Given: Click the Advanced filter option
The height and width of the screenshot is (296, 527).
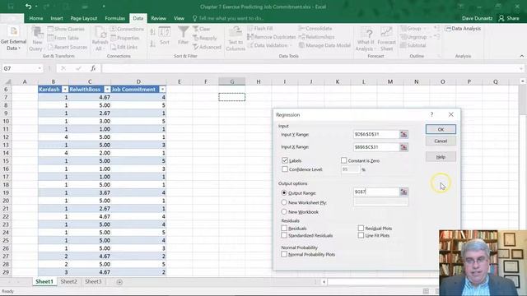Looking at the screenshot, I should [207, 47].
